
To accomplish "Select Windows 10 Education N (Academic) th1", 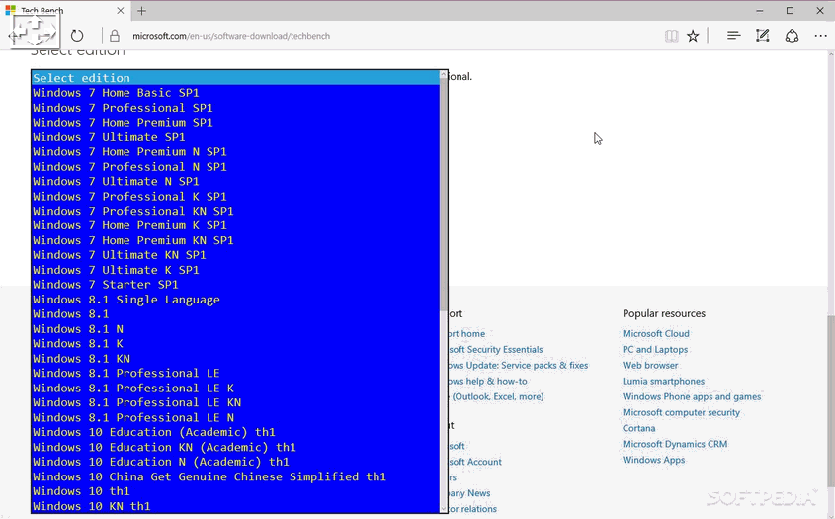I will coord(235,462).
